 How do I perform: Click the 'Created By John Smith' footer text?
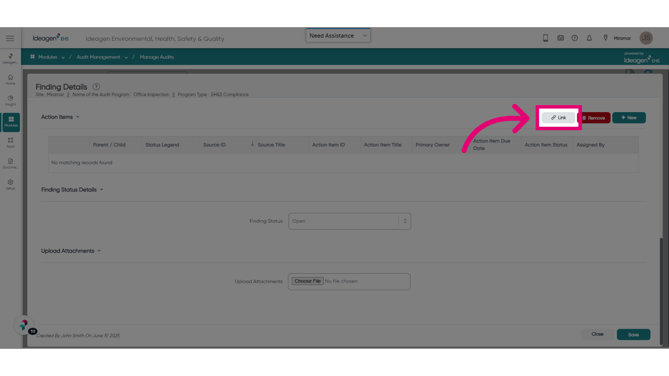78,336
